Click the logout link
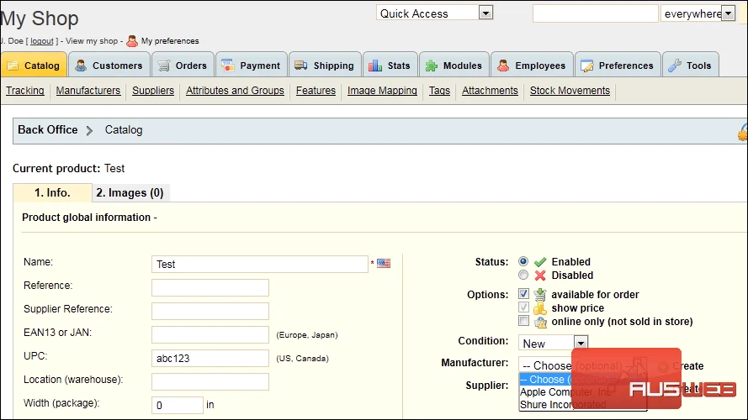Viewport: 748px width, 420px height. pos(42,41)
